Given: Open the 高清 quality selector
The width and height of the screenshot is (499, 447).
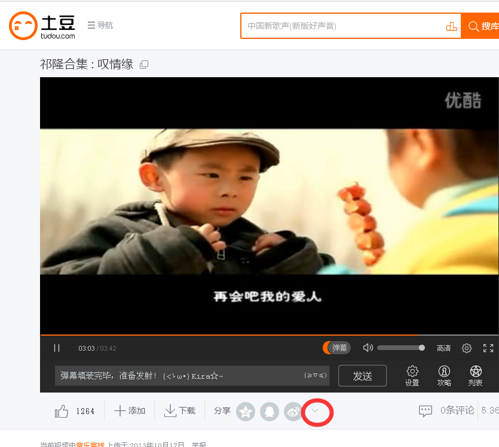Looking at the screenshot, I should (x=443, y=348).
